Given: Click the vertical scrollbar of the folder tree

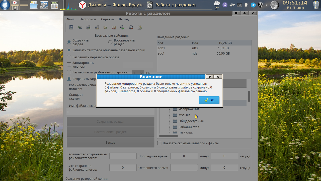Looking at the screenshot, I should [249, 97].
